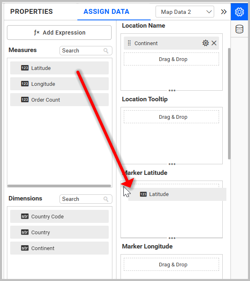Collapse panel with double chevron icon
The width and height of the screenshot is (250, 281).
tap(224, 12)
